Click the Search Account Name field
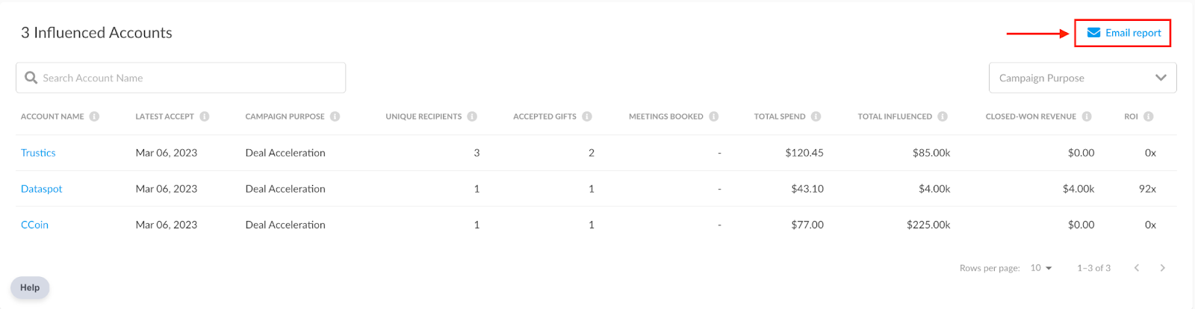This screenshot has width=1195, height=309. (181, 78)
